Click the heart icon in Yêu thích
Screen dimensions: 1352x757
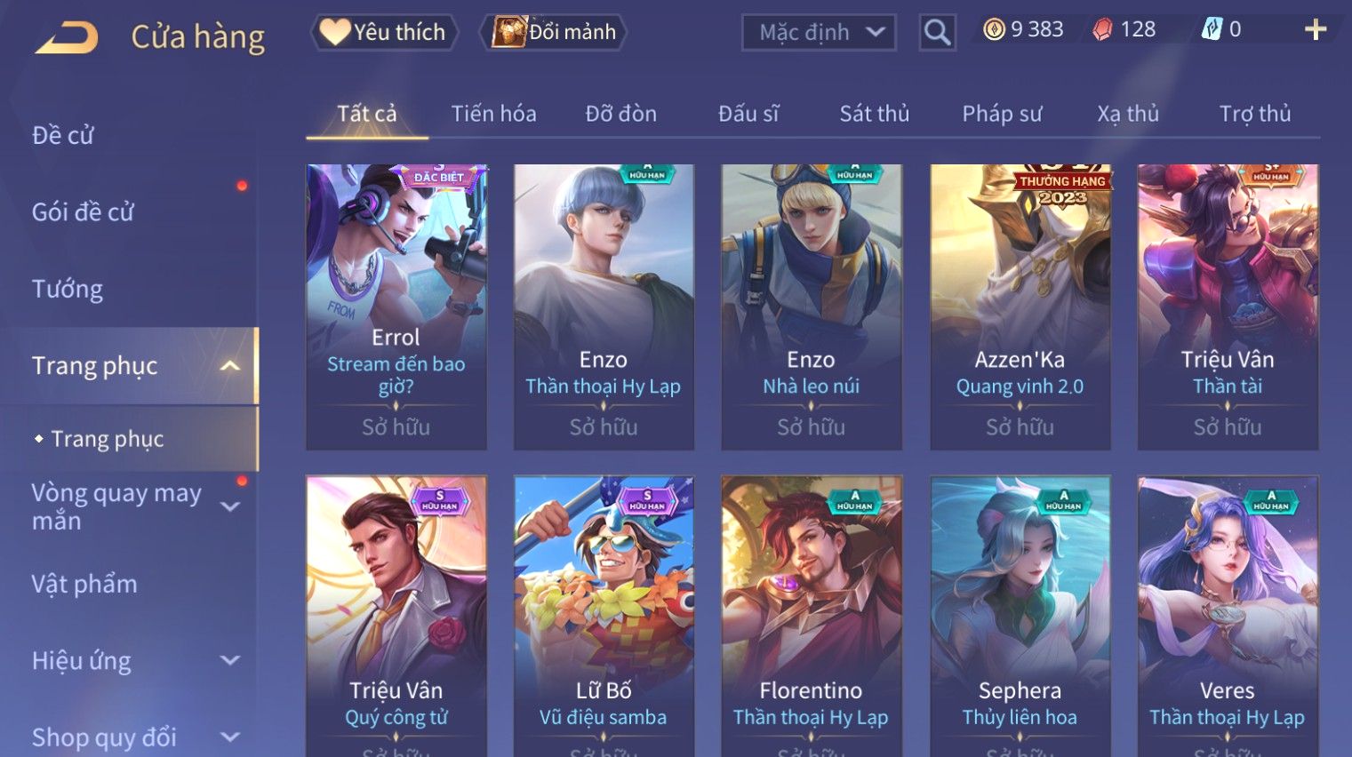[334, 32]
